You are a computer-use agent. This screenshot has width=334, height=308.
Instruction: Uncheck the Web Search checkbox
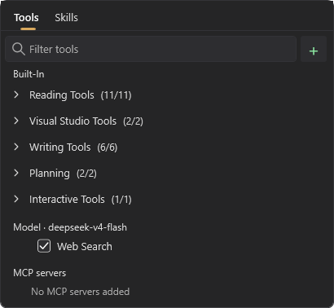click(x=44, y=246)
